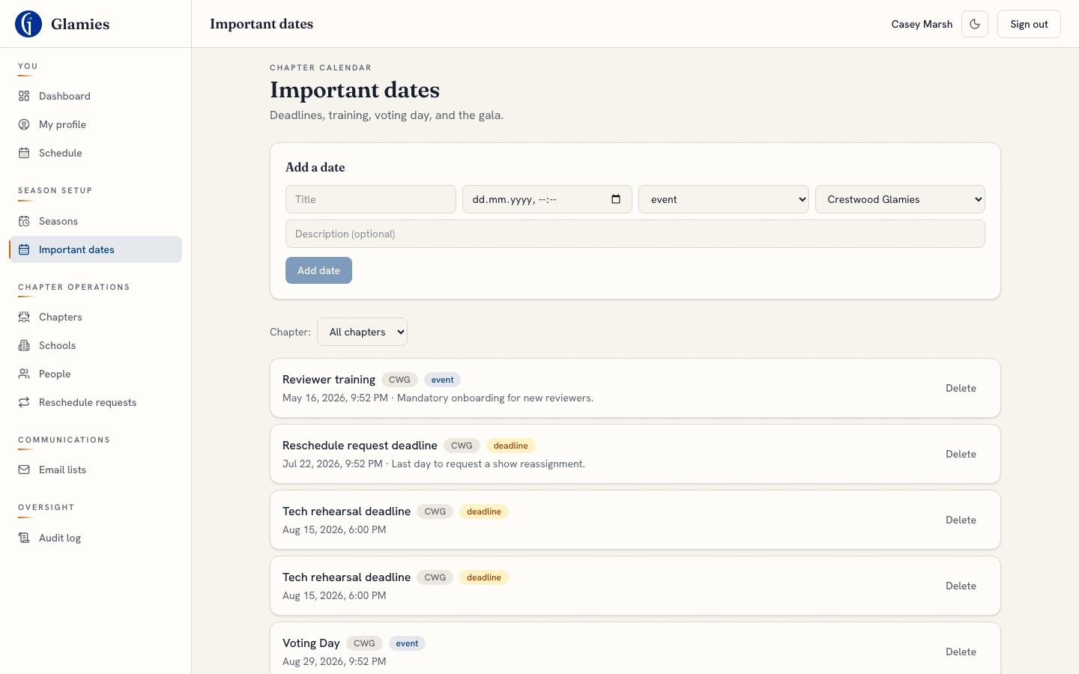Click "Aug 29, 2026, 9:52 PM" text
The height and width of the screenshot is (674, 1079).
[x=334, y=661]
